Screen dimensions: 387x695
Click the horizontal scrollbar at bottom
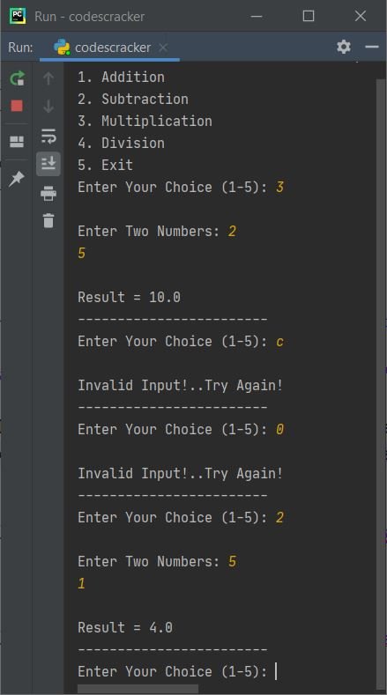pyautogui.click(x=138, y=689)
